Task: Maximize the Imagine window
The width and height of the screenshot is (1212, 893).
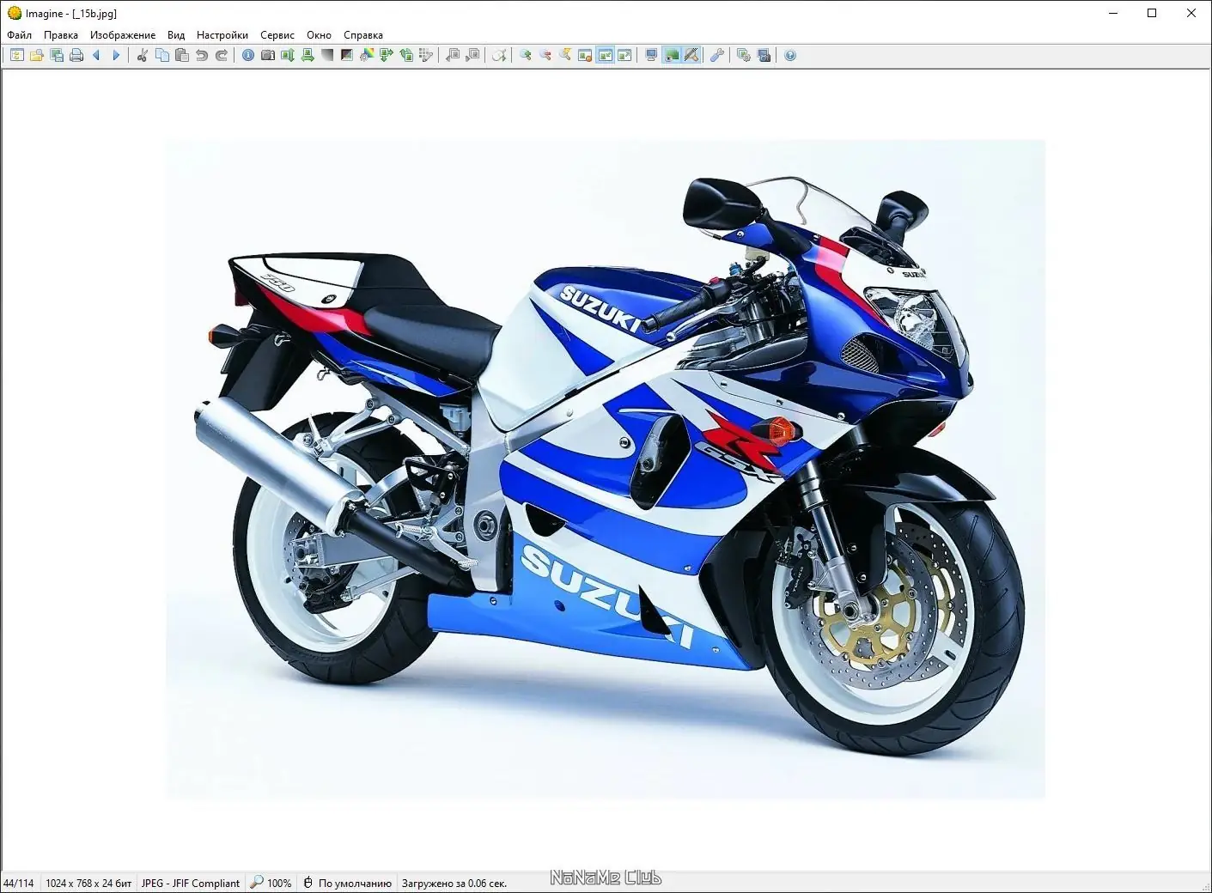Action: (1152, 13)
